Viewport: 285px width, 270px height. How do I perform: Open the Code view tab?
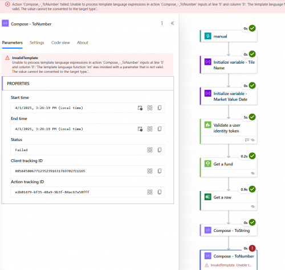[60, 43]
